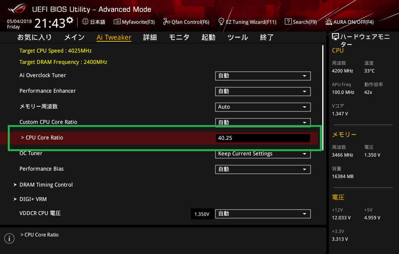Click the Ai Overclock Tuner label
The image size is (399, 254).
coord(43,75)
